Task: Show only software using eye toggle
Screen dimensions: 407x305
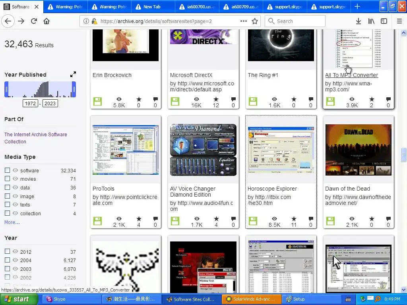Action: coord(16,170)
